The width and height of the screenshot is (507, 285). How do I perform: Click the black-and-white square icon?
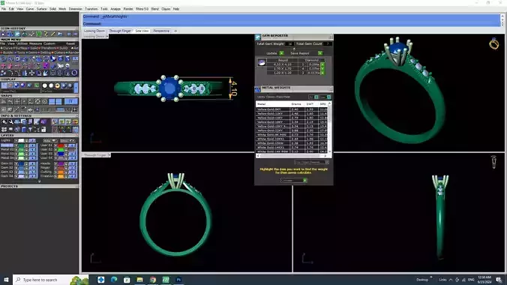43,130
